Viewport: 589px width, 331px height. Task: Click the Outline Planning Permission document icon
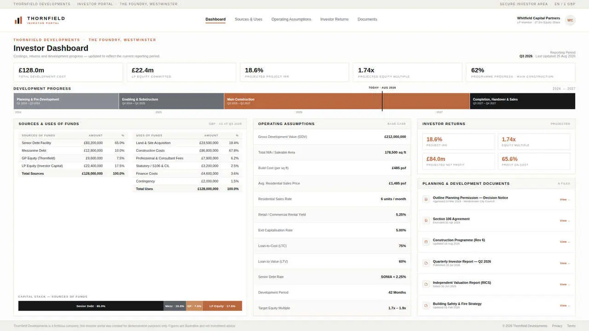pos(426,199)
